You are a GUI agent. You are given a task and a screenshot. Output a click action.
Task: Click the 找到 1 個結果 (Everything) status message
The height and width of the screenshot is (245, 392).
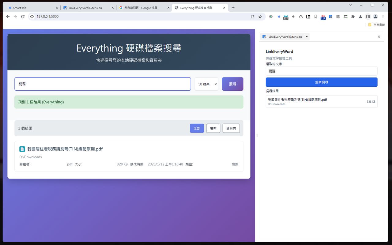tap(129, 102)
